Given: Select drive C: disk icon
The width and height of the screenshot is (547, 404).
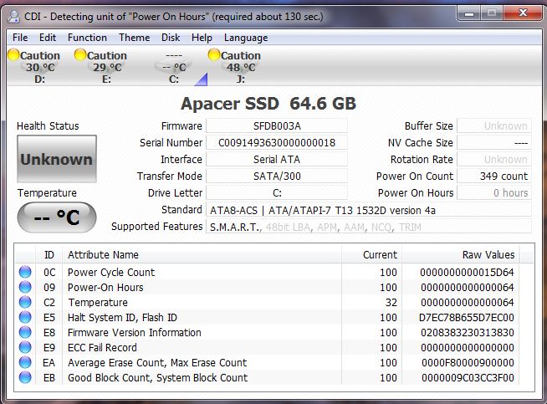Looking at the screenshot, I should (x=173, y=65).
